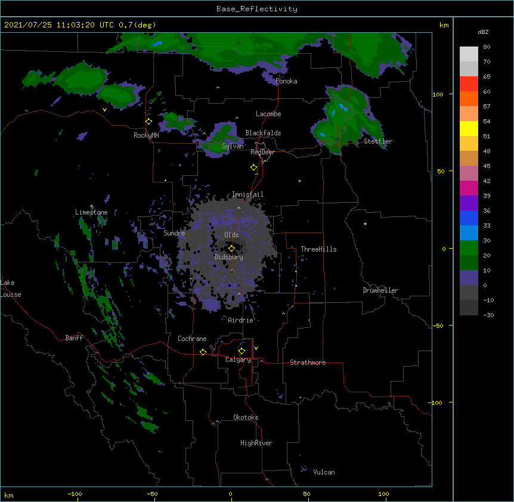This screenshot has height=502, width=514.
Task: Click the Banff label
Action: click(74, 338)
